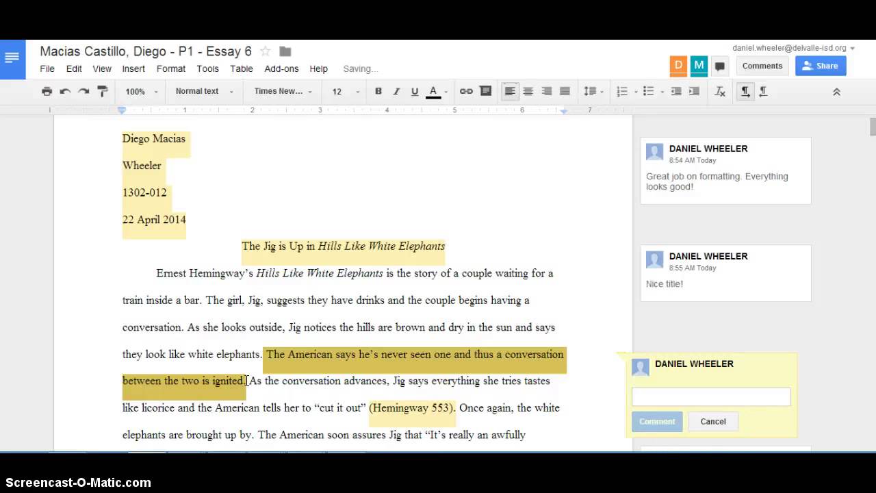Open the Format menu
This screenshot has width=876, height=493.
[170, 68]
